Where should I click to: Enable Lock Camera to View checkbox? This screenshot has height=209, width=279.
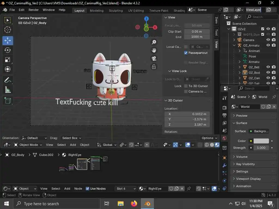point(186,91)
